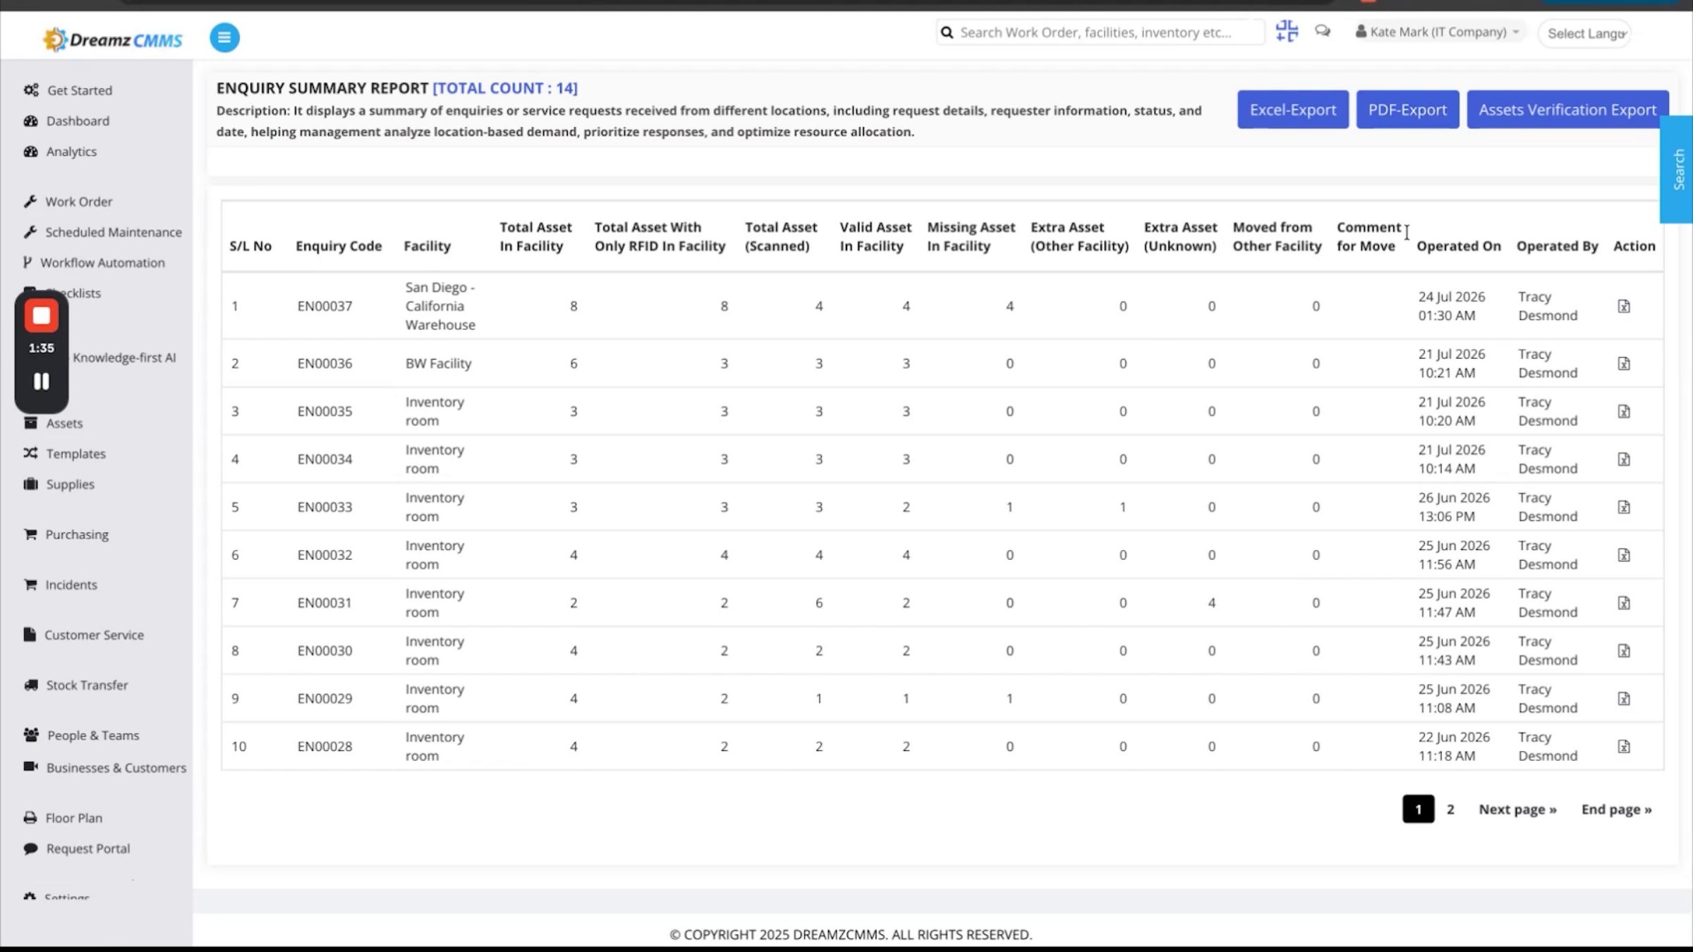This screenshot has height=952, width=1693.
Task: Open Customer Service in the sidebar
Action: [x=94, y=635]
